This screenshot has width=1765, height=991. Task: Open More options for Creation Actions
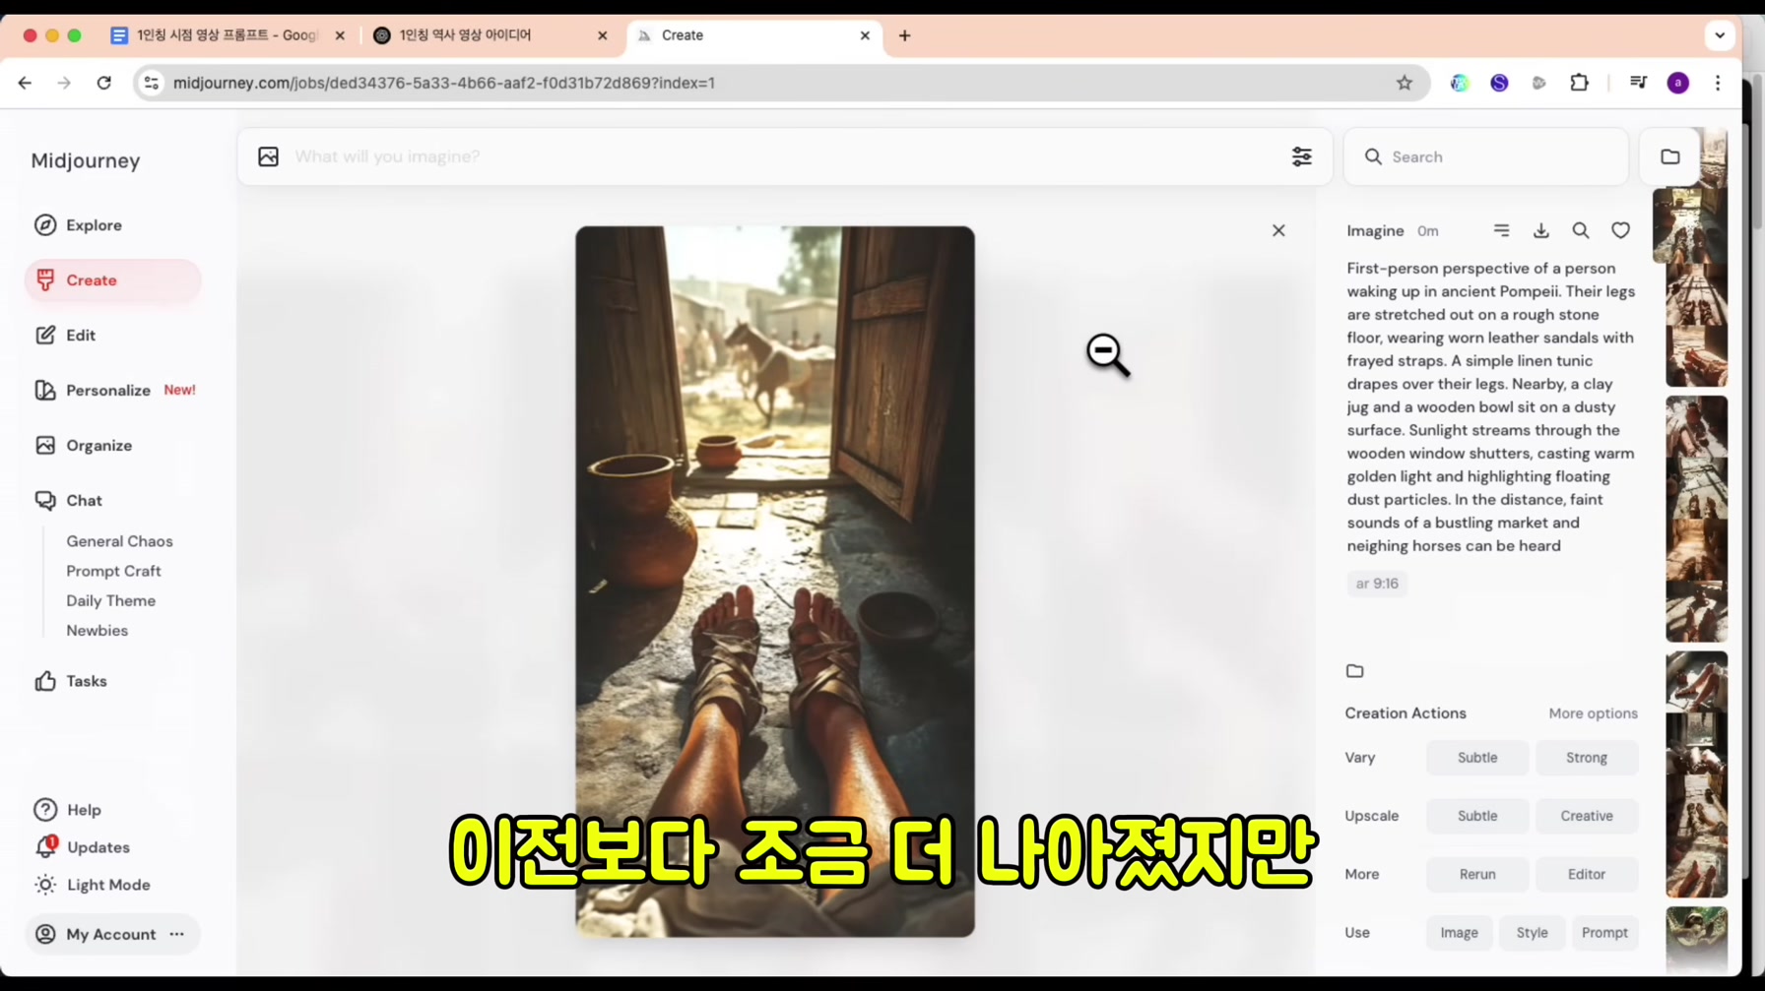click(x=1593, y=713)
